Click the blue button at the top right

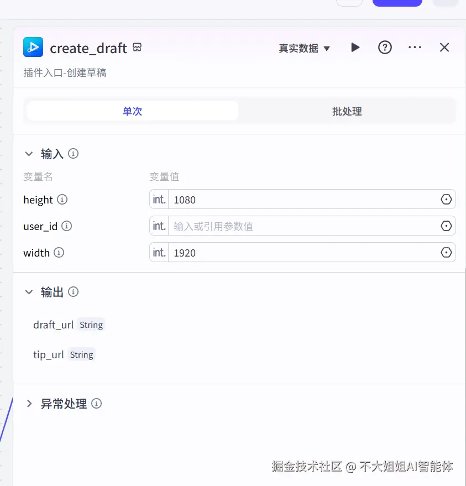coord(397,3)
